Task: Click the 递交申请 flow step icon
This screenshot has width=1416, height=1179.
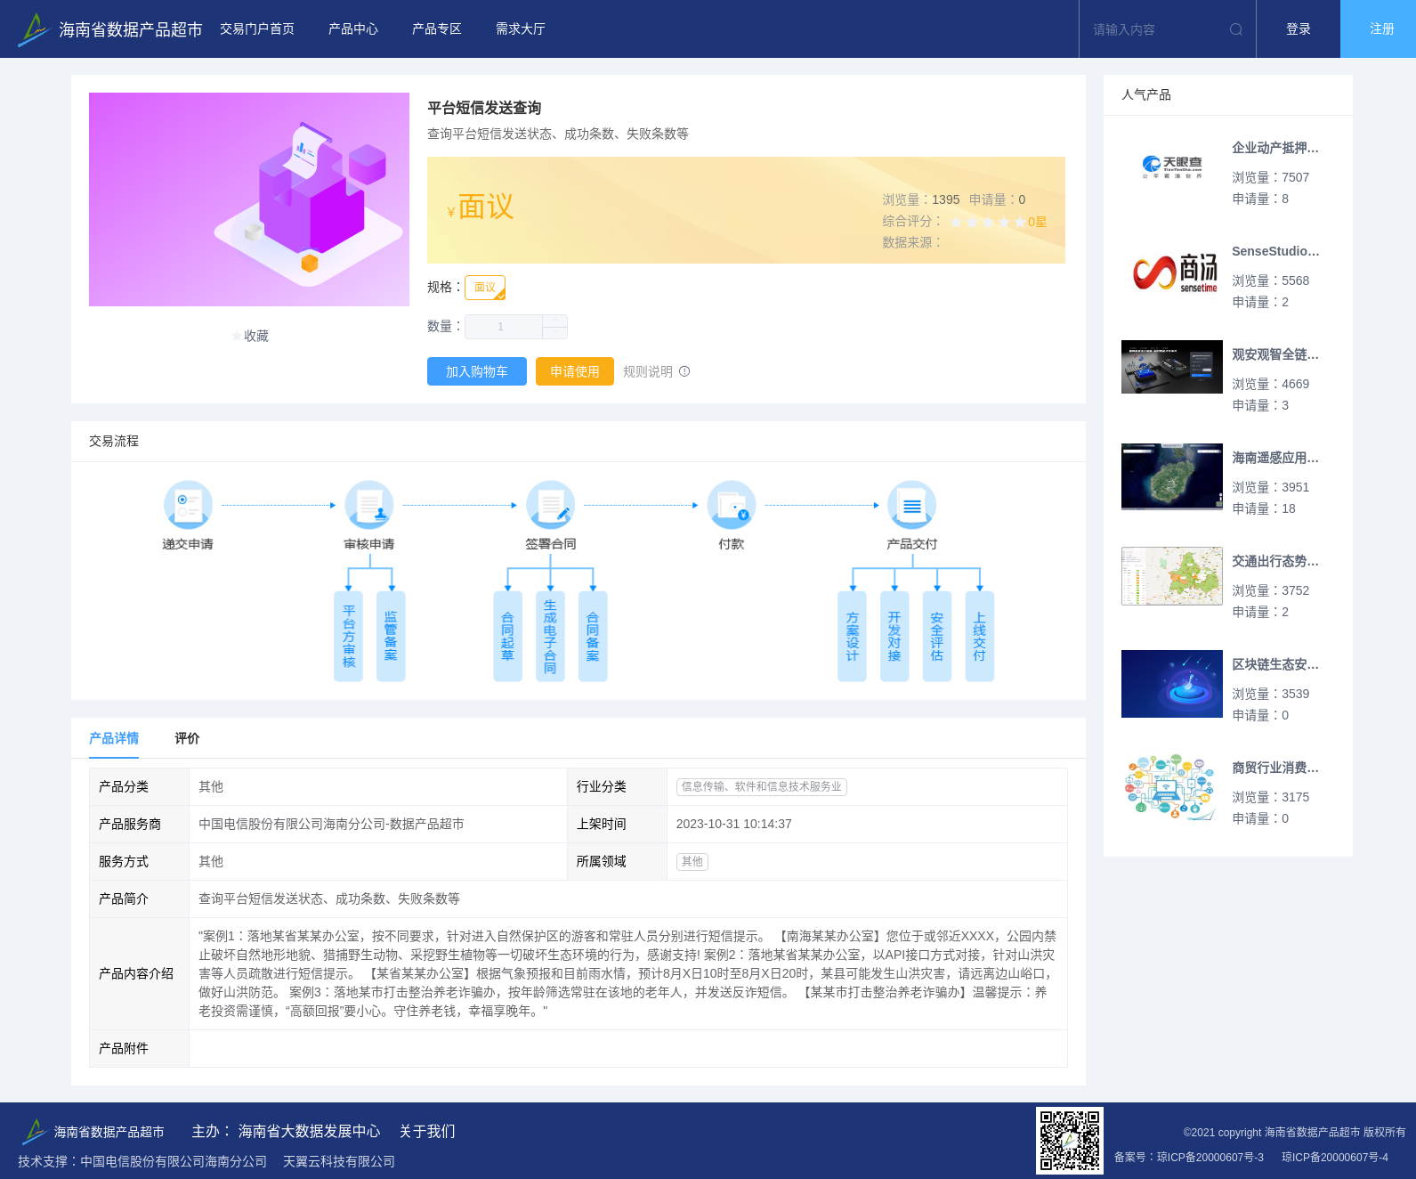Action: point(188,505)
